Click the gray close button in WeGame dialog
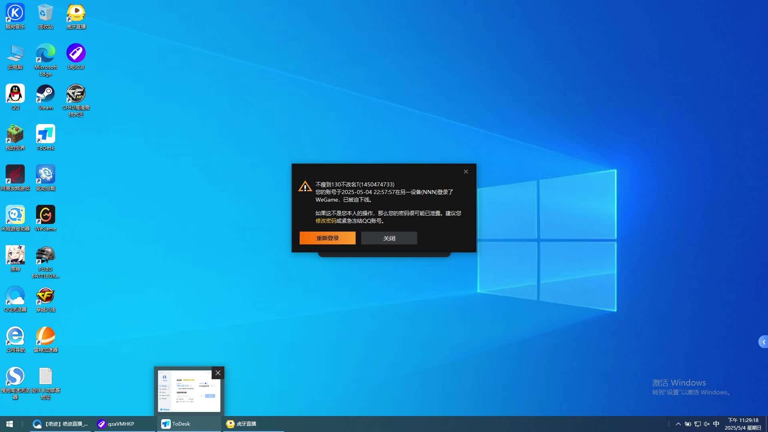Image resolution: width=768 pixels, height=432 pixels. pos(389,238)
